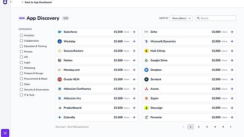The width and height of the screenshot is (244, 137).
Task: Click the Dropbox logo icon
Action: [146, 70]
